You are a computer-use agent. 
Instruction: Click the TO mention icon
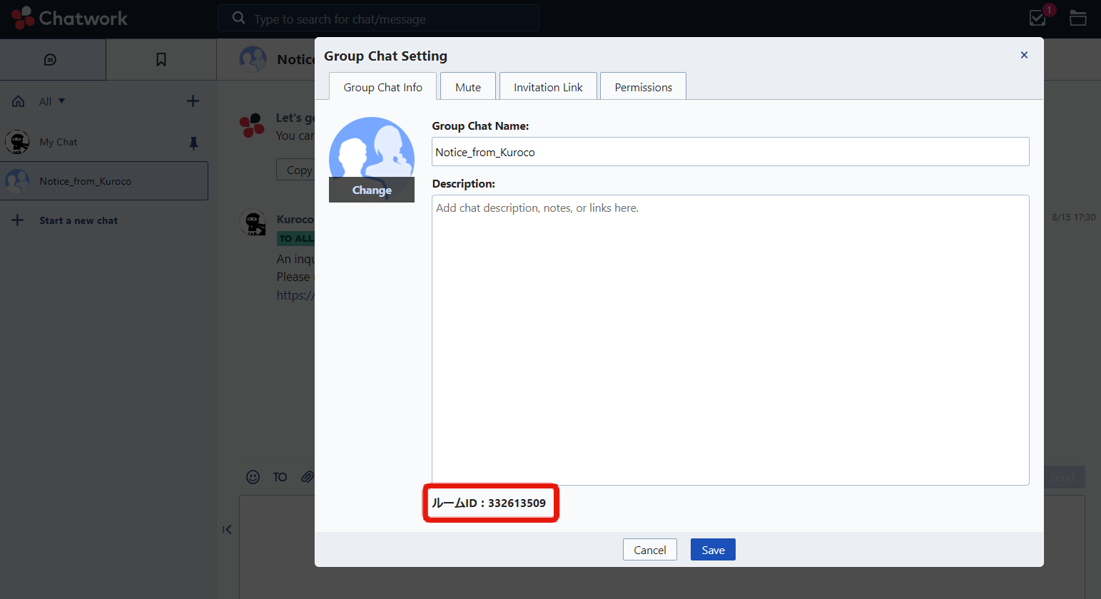[x=279, y=477]
